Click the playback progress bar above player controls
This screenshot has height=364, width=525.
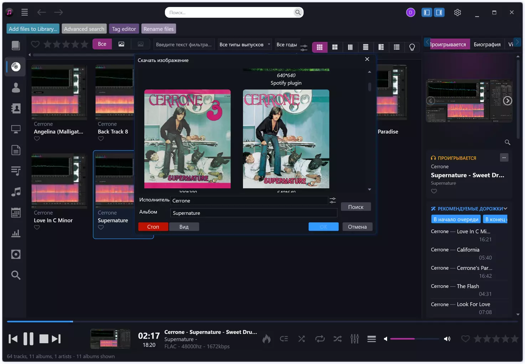(x=262, y=322)
